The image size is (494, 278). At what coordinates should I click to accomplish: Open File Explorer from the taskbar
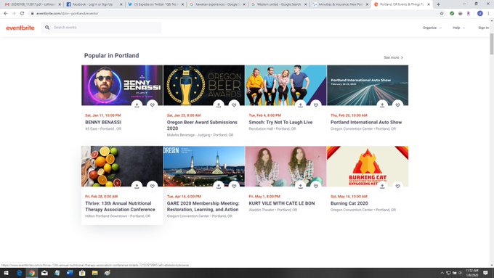95,273
